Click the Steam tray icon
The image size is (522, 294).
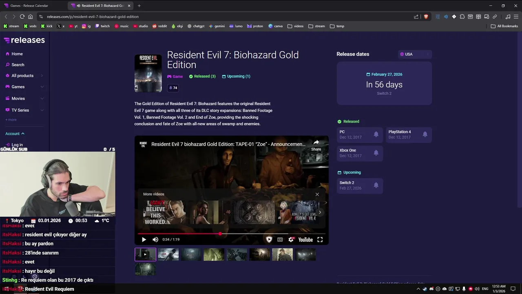(425, 289)
